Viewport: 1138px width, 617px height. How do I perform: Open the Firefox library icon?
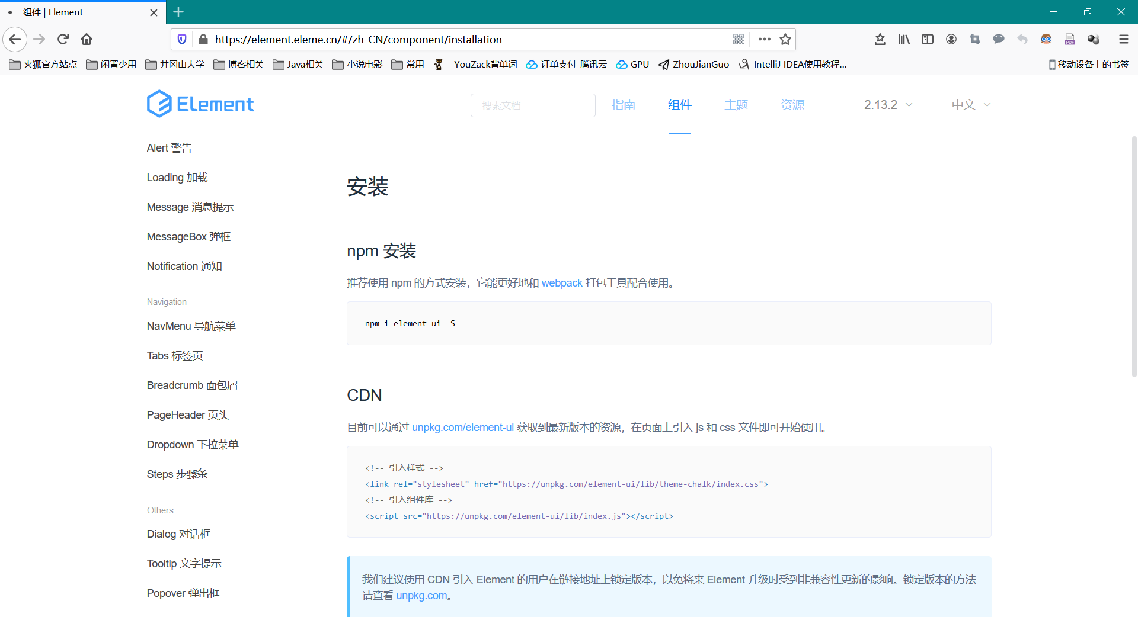tap(903, 39)
